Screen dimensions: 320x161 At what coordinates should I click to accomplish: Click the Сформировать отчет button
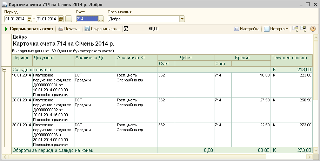point(29,29)
